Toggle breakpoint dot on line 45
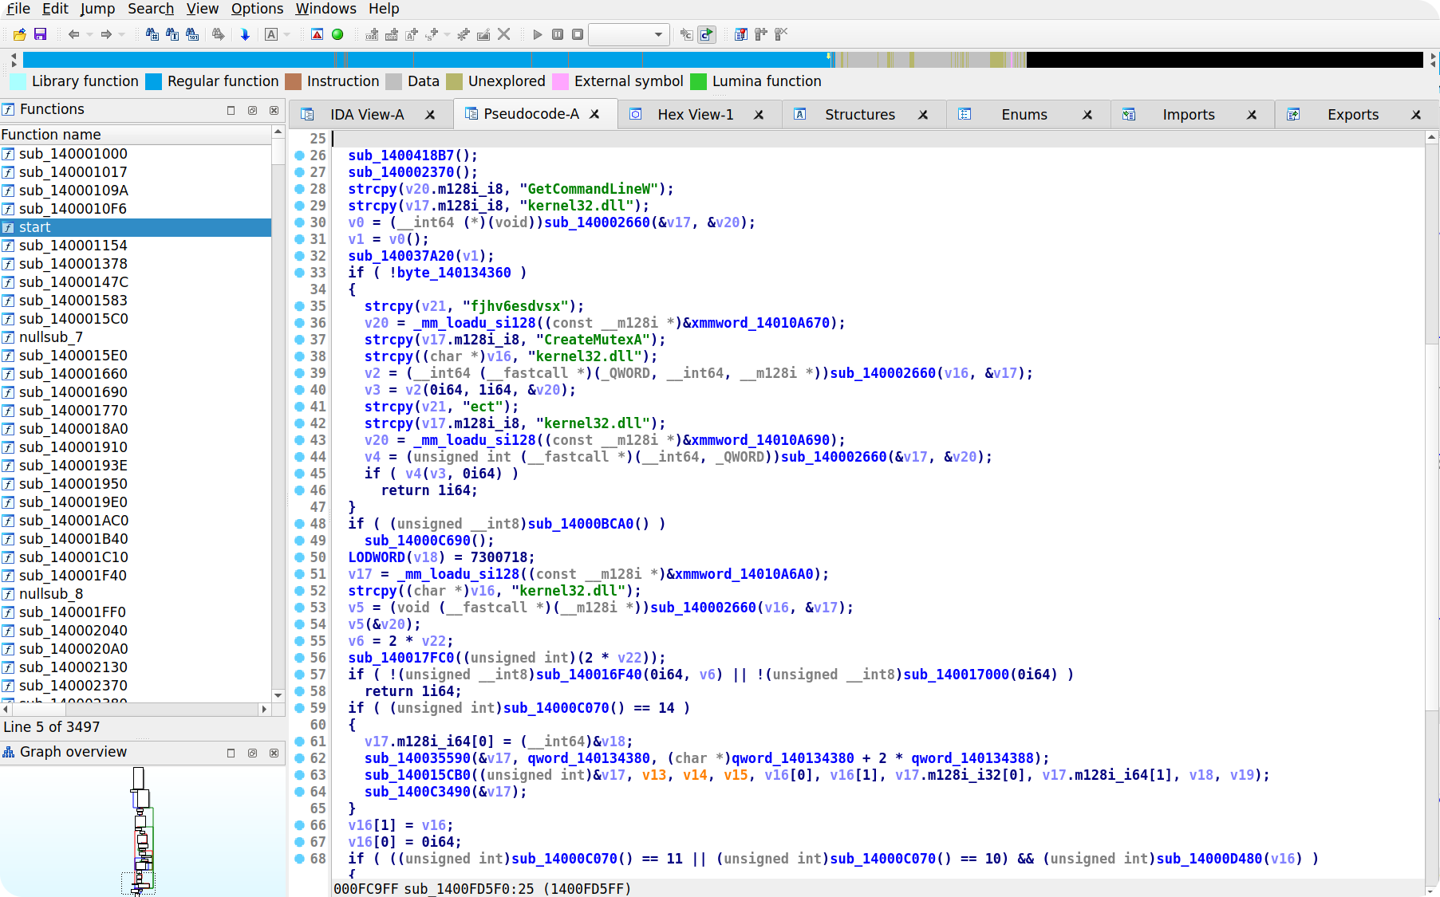The width and height of the screenshot is (1440, 897). click(x=300, y=474)
